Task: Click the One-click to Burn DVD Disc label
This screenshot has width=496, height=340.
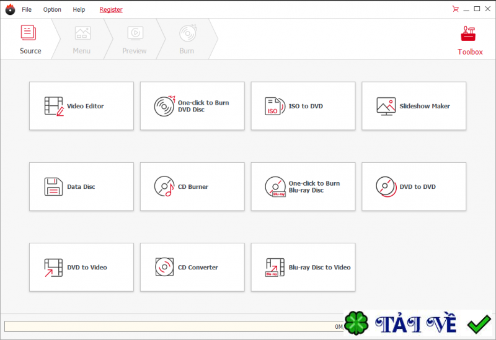Action: [x=203, y=106]
